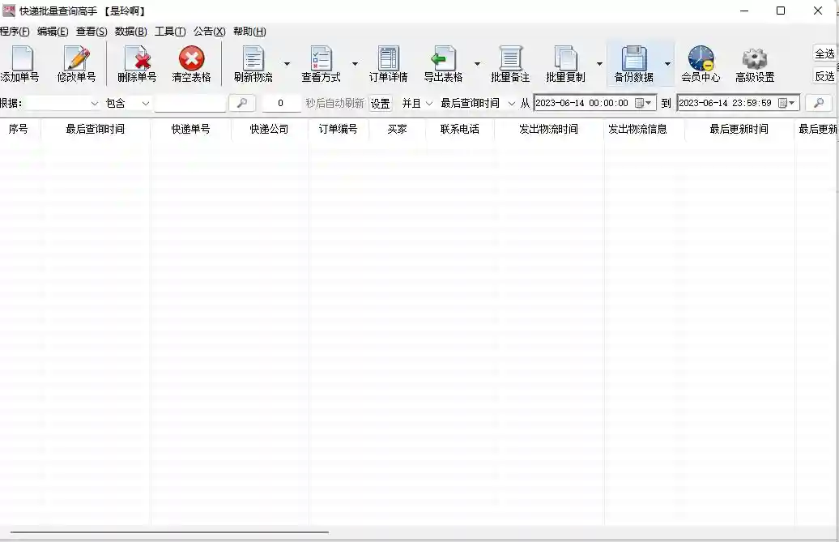
Task: Click the 全选 button
Action: click(x=824, y=53)
